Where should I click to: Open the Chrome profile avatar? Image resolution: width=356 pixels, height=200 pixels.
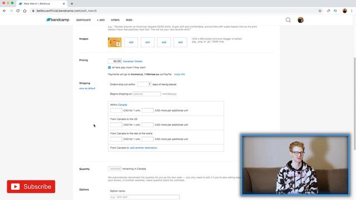click(x=345, y=11)
